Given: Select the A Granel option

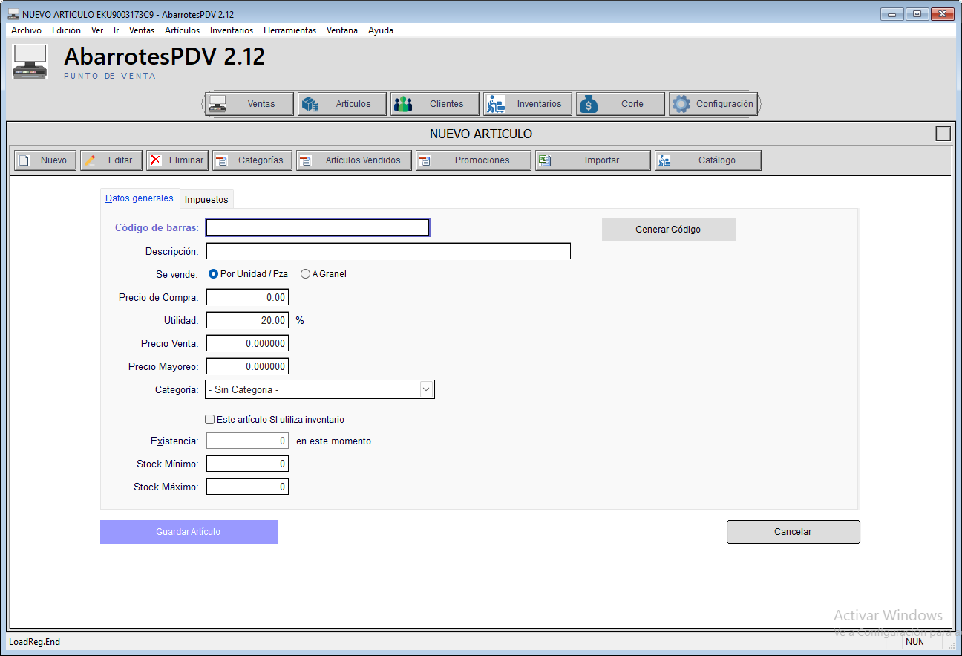Looking at the screenshot, I should click(324, 274).
